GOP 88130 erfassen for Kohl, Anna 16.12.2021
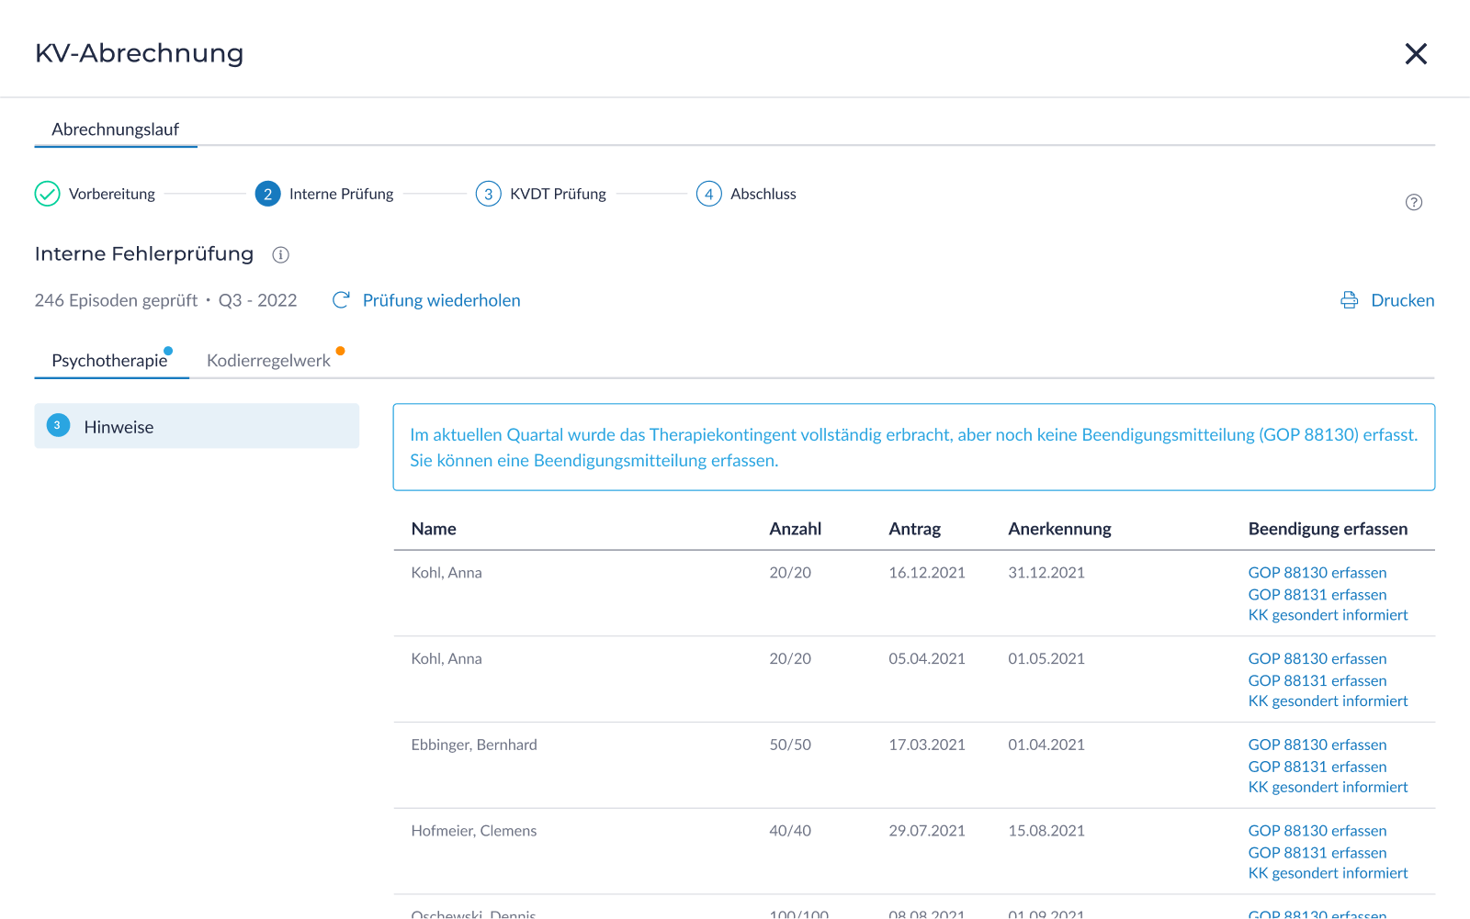This screenshot has width=1470, height=919. [1317, 573]
